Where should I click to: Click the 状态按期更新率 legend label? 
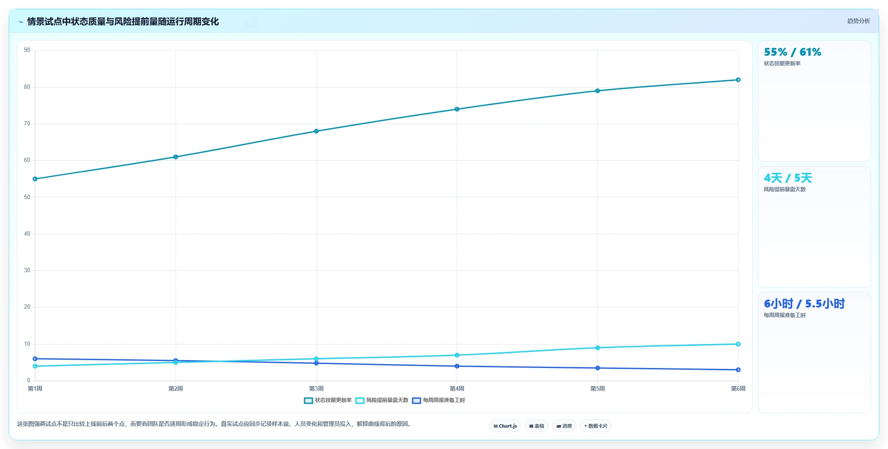(333, 400)
